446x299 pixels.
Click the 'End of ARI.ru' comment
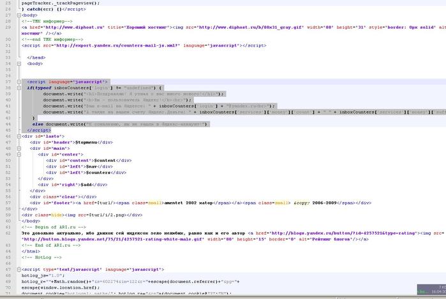coord(51,245)
